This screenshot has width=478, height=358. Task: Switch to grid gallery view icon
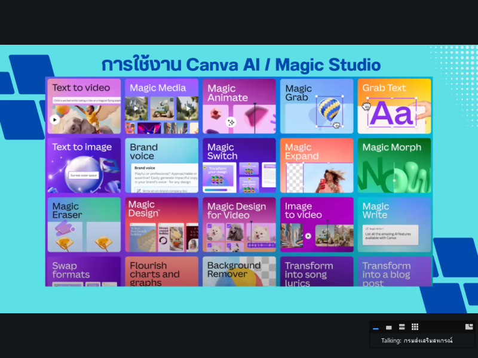coord(415,327)
